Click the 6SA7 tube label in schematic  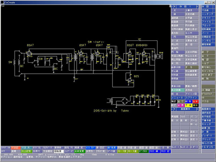pos(30,45)
